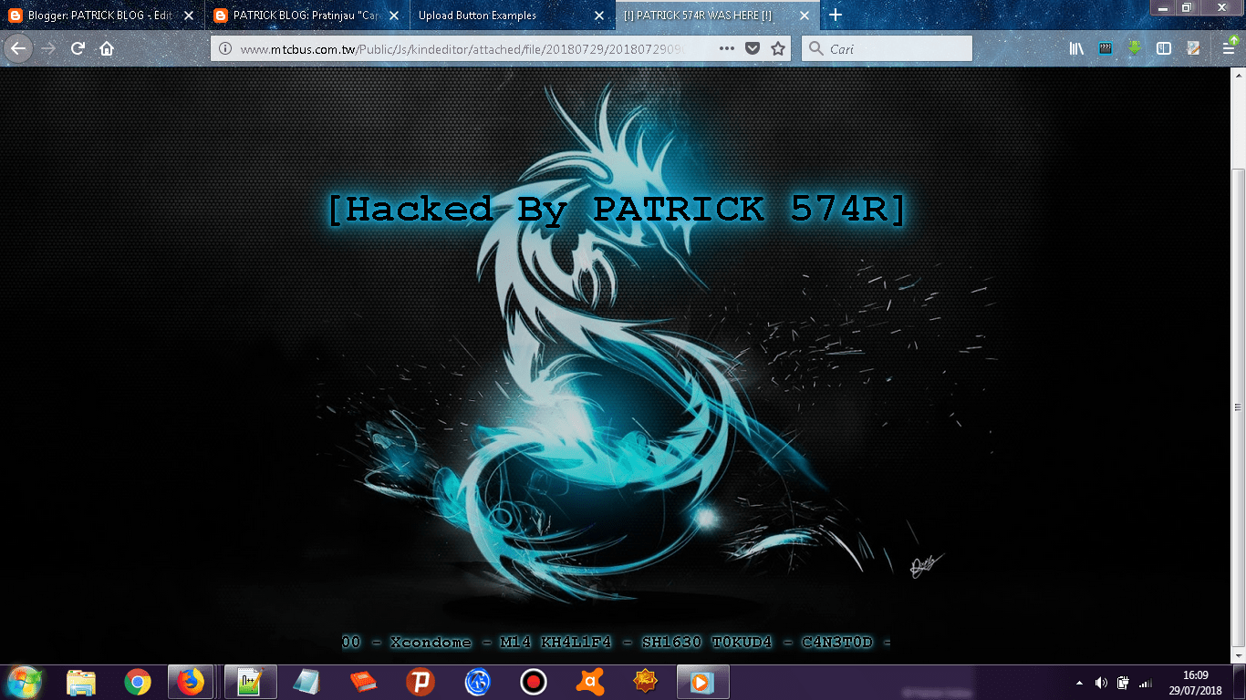
Task: Click the green download arrow toolbar icon
Action: pyautogui.click(x=1134, y=48)
